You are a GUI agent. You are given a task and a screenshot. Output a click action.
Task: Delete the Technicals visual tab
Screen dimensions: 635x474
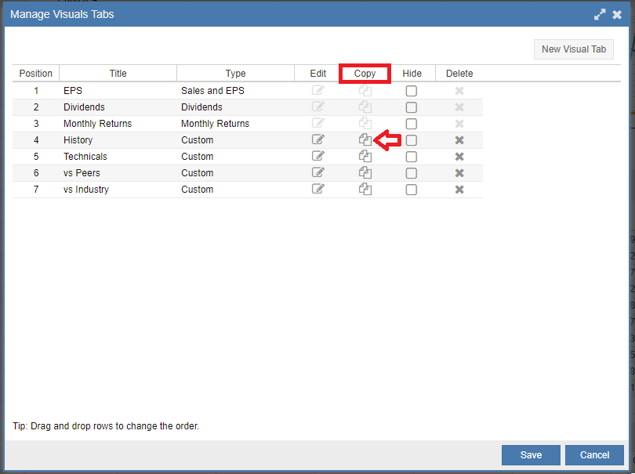coord(459,157)
